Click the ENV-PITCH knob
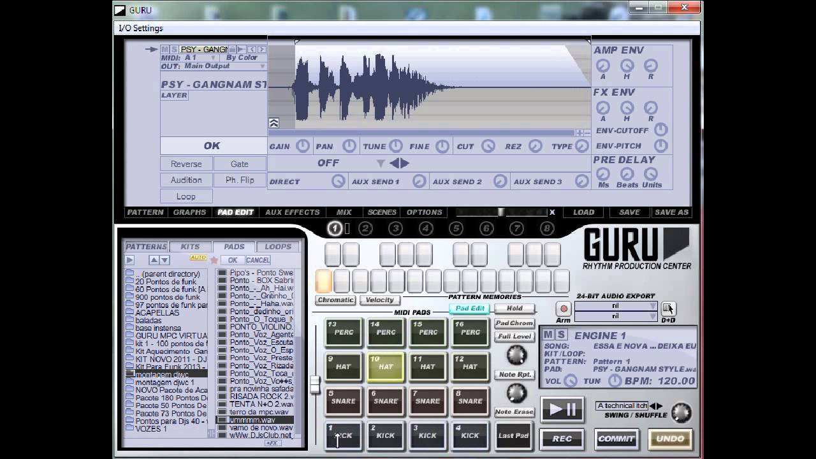Viewport: 816px width, 459px height. 661,146
